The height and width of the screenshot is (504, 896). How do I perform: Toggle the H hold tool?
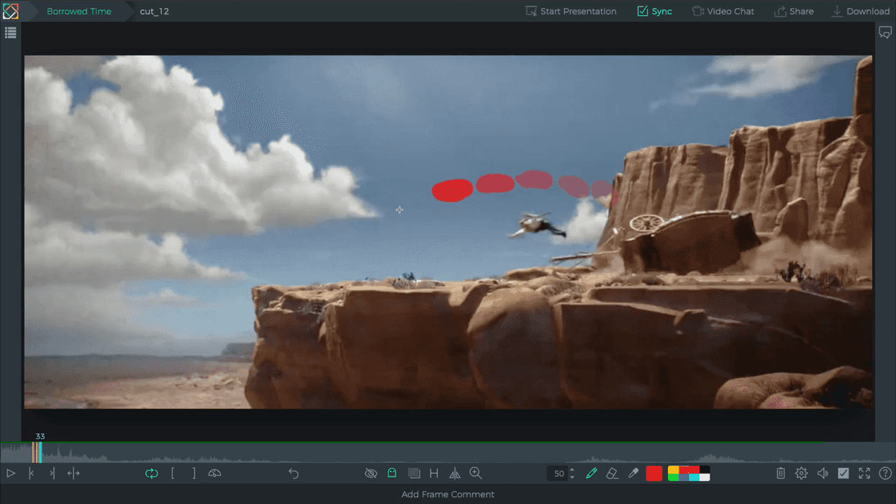(x=434, y=474)
